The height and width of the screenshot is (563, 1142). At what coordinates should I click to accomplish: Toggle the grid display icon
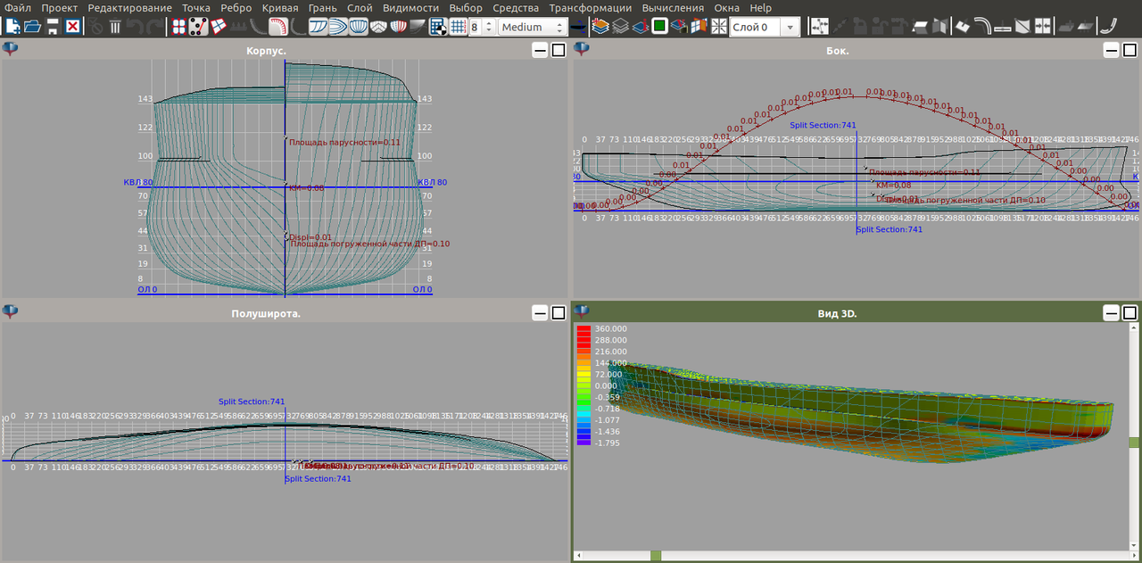[458, 27]
